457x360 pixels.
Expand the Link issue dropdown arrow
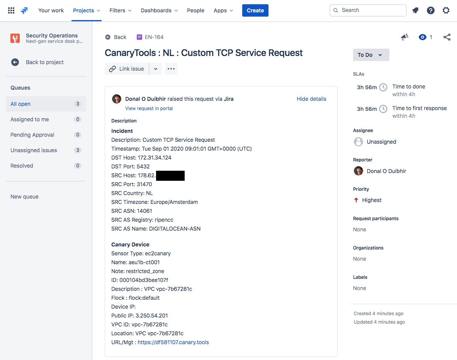pos(156,69)
